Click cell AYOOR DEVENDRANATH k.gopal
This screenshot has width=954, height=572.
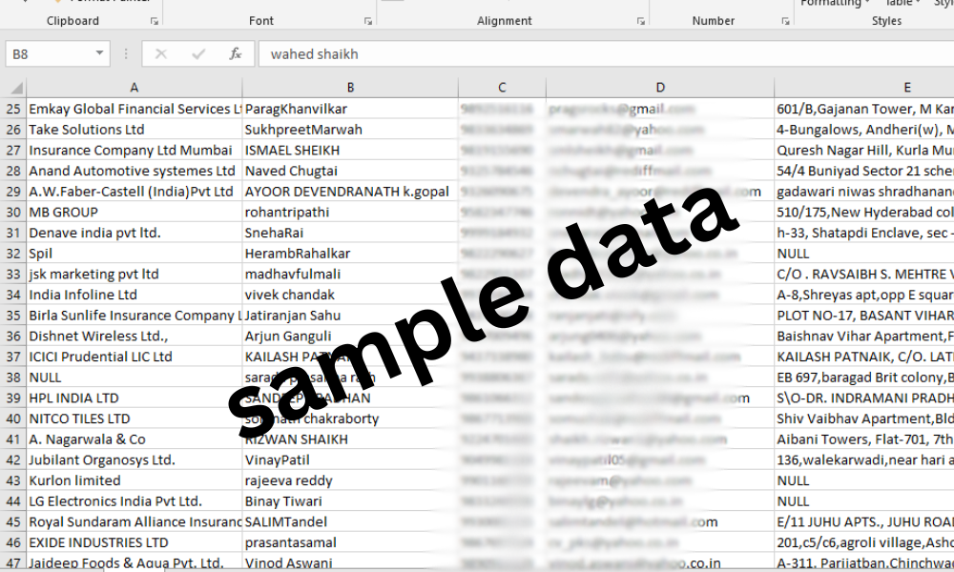[350, 192]
